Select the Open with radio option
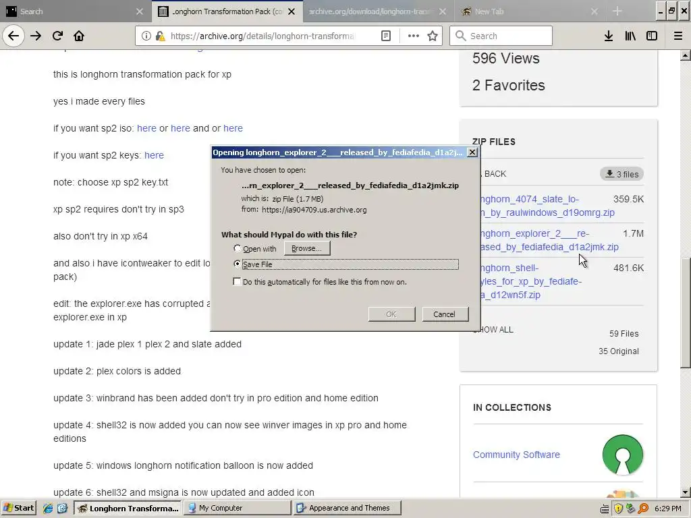691x518 pixels. (x=237, y=248)
